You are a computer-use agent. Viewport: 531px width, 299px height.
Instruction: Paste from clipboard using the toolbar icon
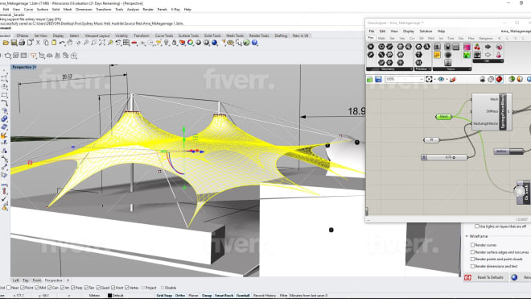coord(54,43)
